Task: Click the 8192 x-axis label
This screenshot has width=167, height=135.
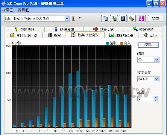Action: point(127,131)
